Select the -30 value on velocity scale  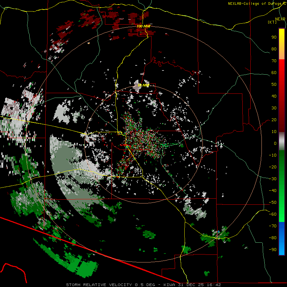[273, 179]
